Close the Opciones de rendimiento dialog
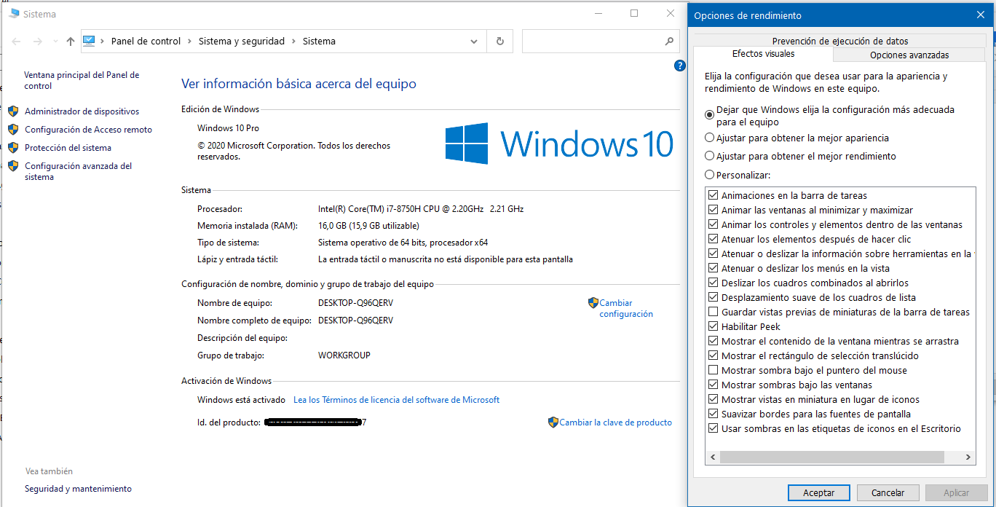The image size is (996, 507). [980, 15]
